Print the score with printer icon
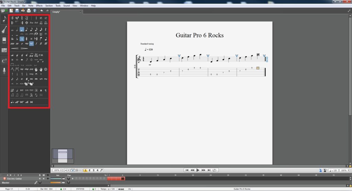Image resolution: width=352 pixels, height=191 pixels. click(29, 11)
